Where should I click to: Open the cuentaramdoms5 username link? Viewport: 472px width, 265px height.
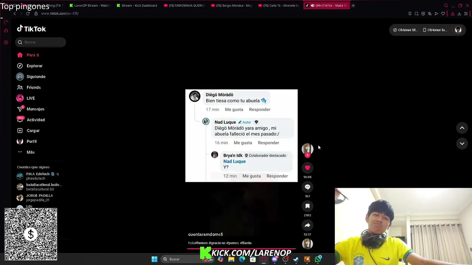click(205, 234)
